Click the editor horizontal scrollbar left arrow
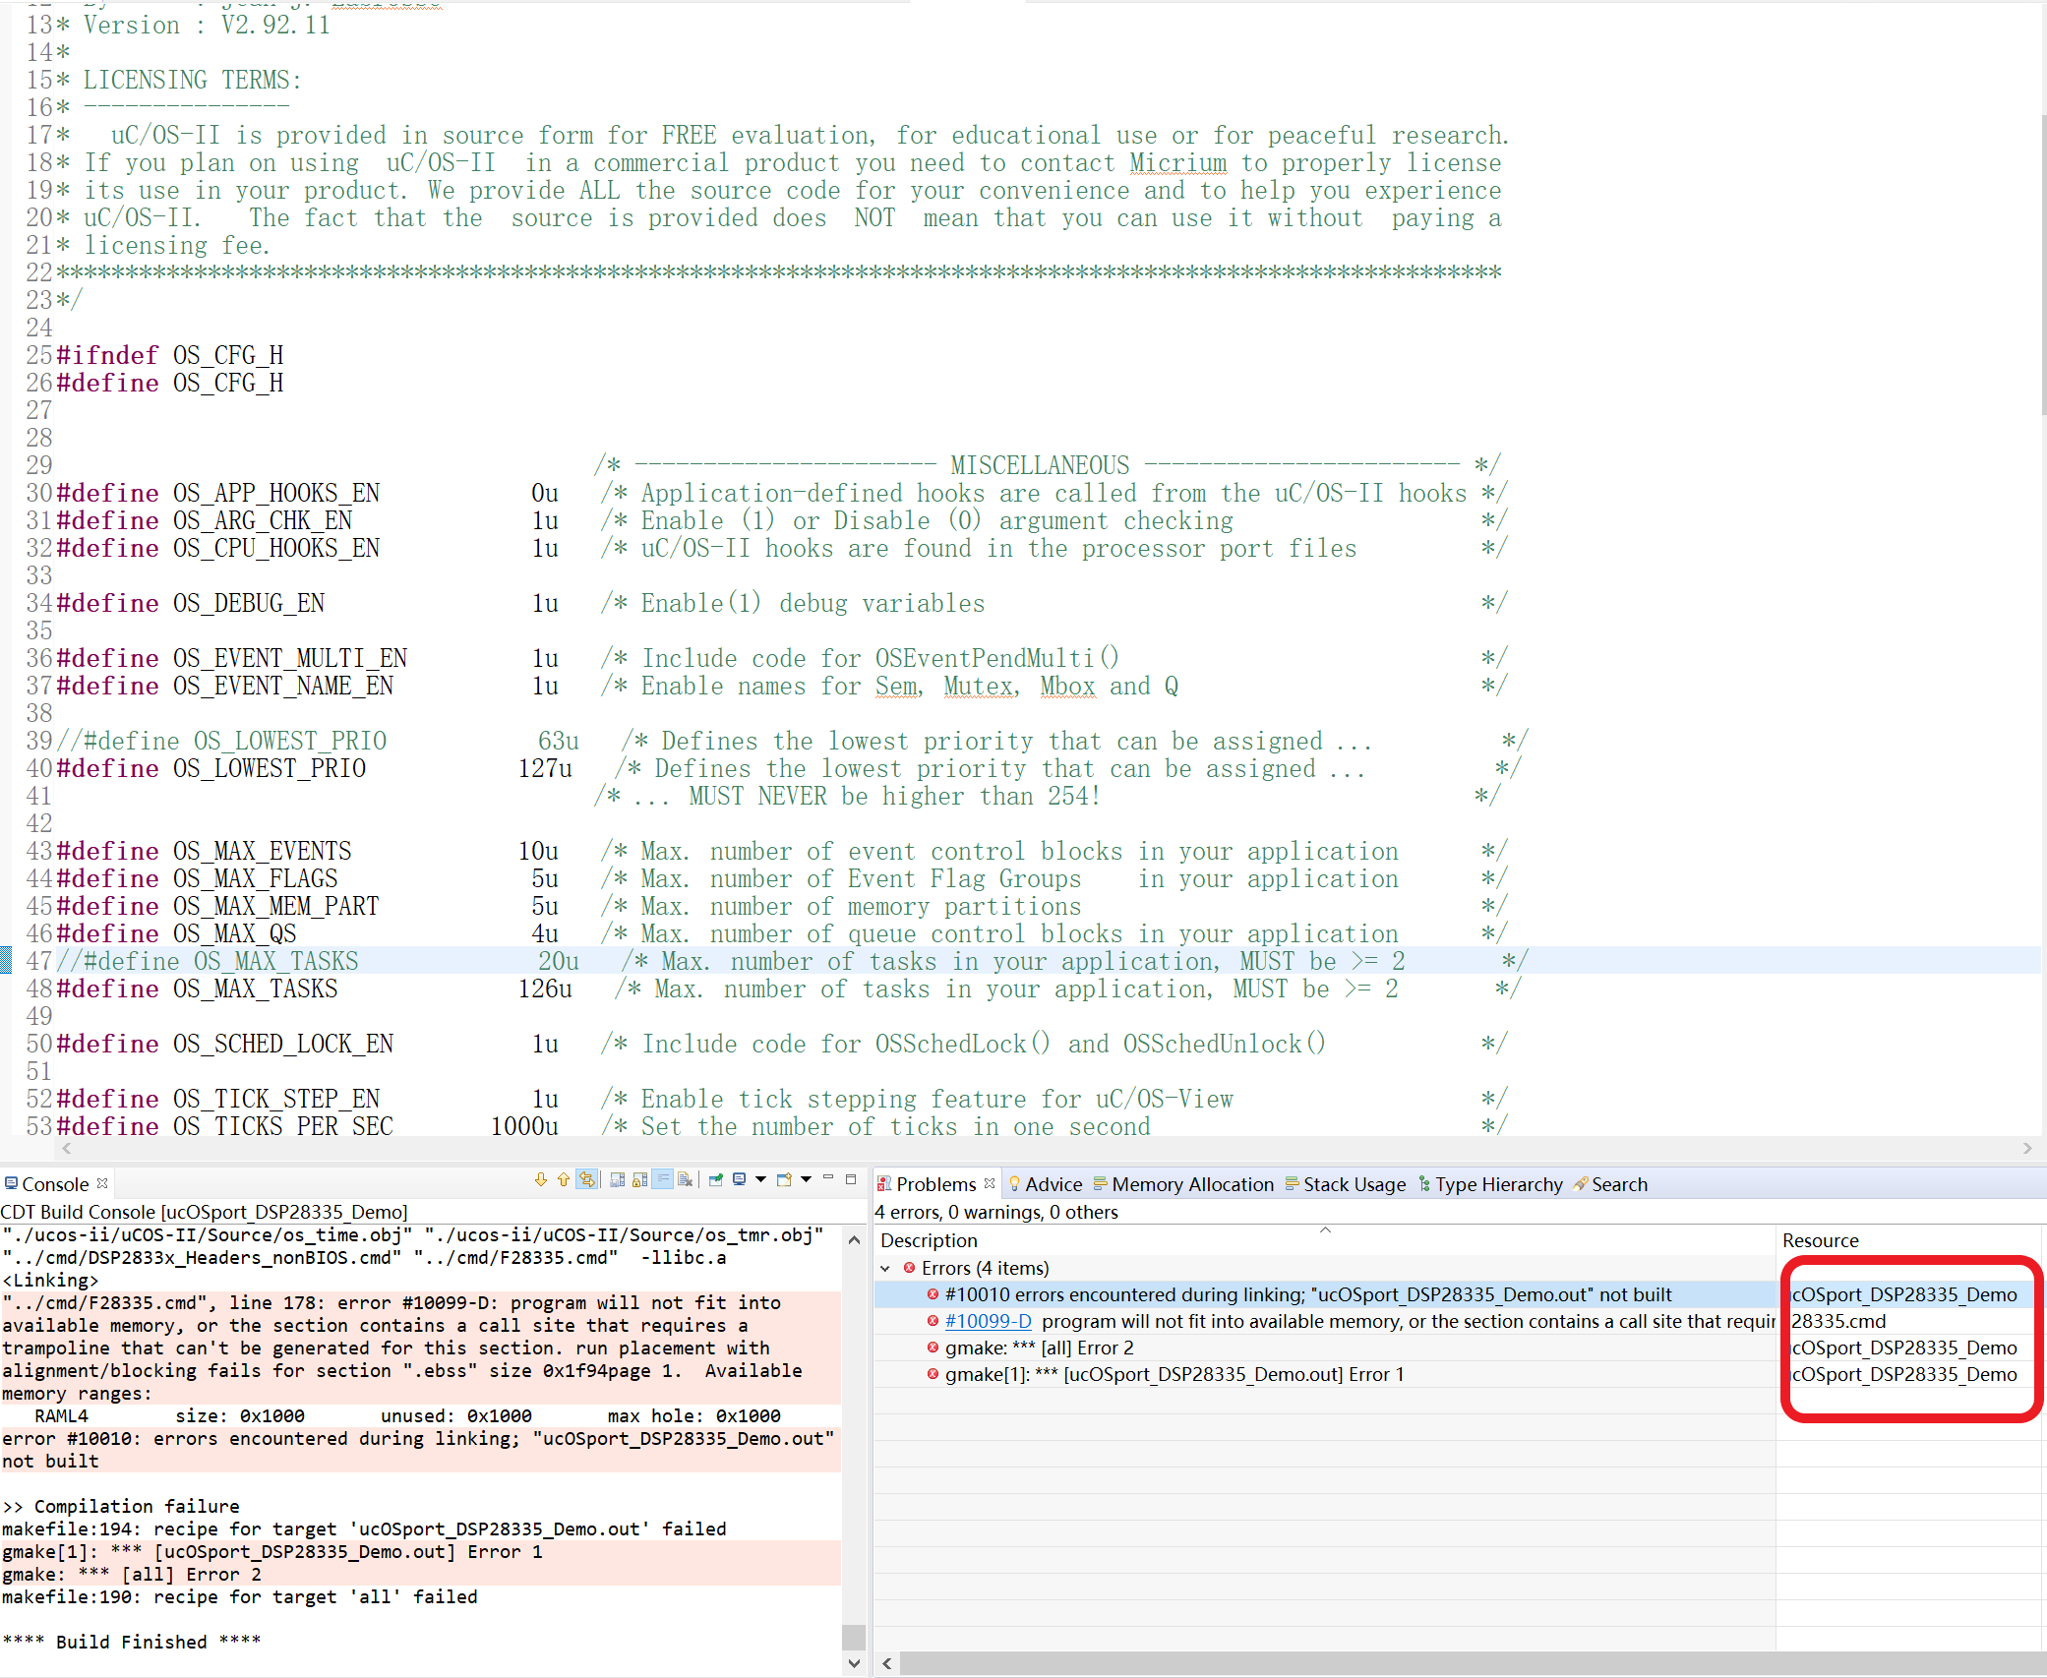 [x=67, y=1148]
